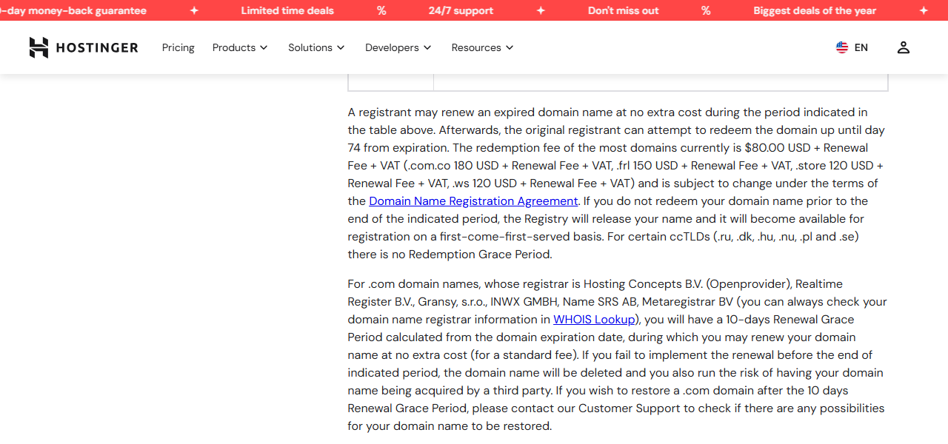Click the 'Don't miss out' banner text
The image size is (948, 444).
coord(624,10)
